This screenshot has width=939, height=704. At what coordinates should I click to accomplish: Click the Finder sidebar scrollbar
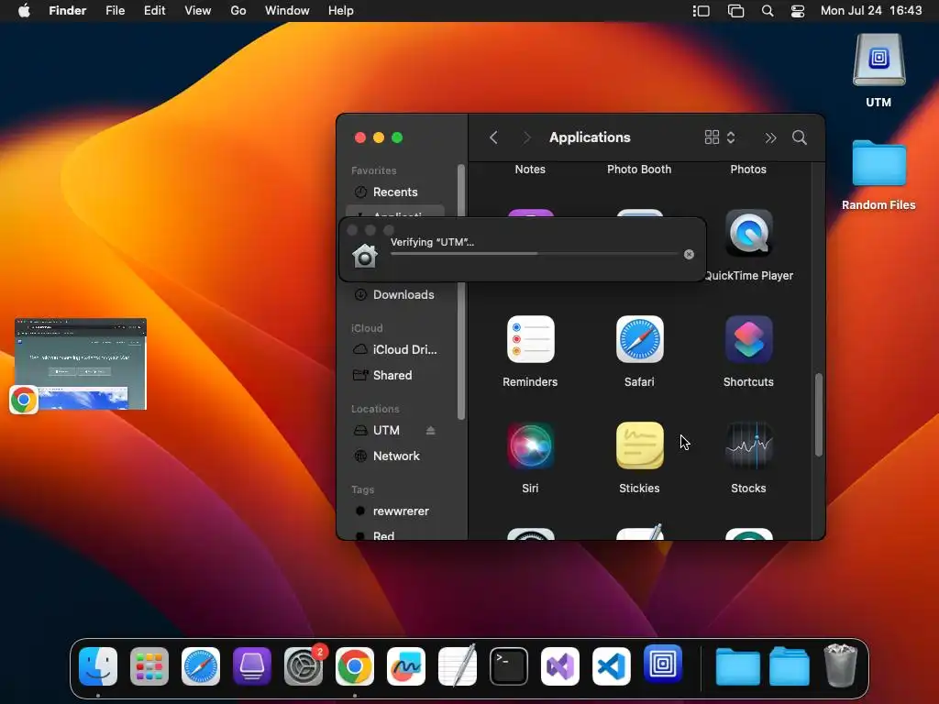[x=460, y=291]
